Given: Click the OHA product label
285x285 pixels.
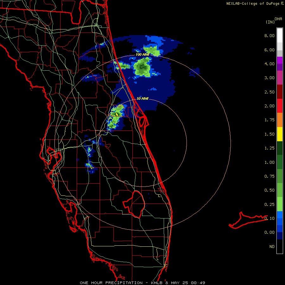Looking at the screenshot, I should pyautogui.click(x=278, y=19).
